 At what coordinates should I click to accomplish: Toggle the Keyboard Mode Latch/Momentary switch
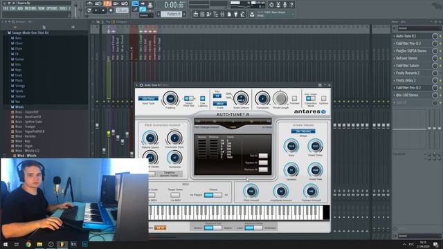click(253, 228)
